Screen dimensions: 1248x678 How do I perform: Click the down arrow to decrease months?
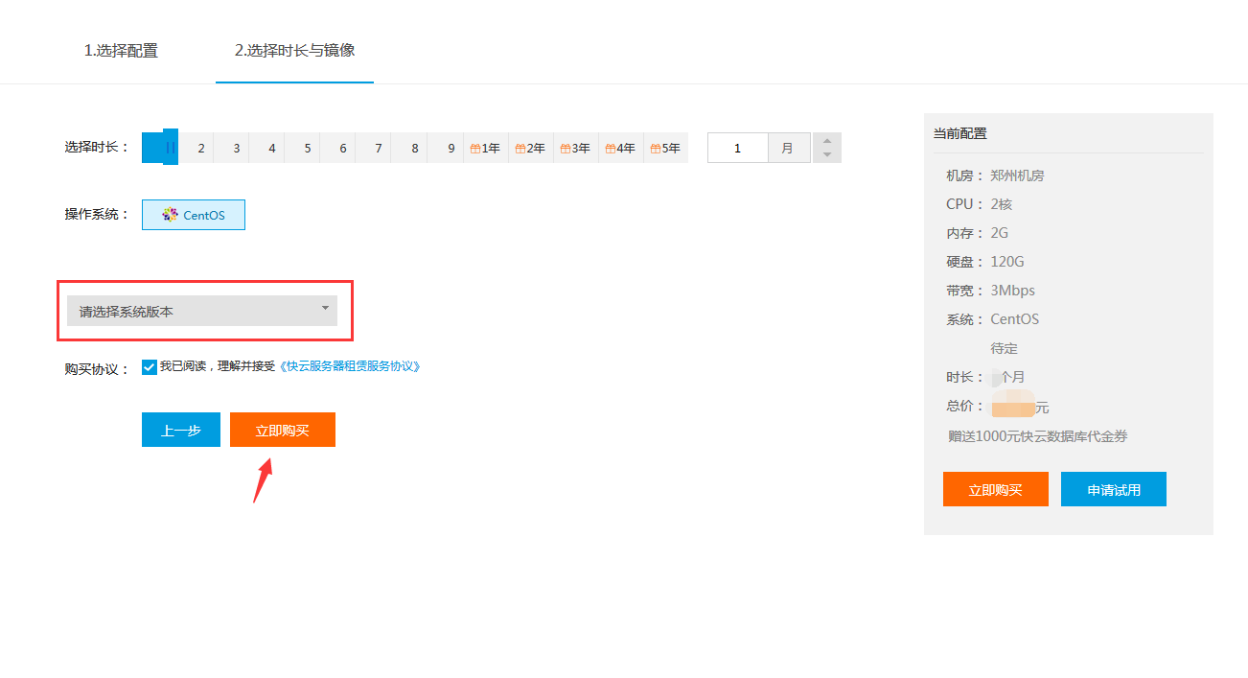point(827,155)
